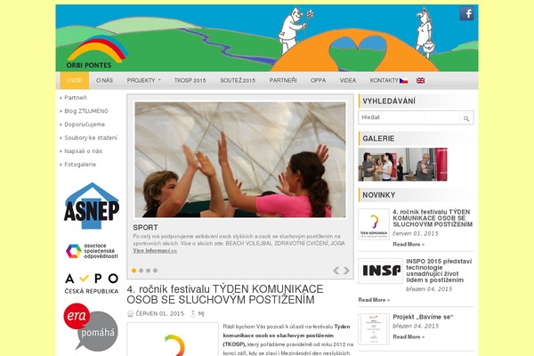This screenshot has width=534, height=356.
Task: Open the INSPO 2015 news headline
Action: [439, 271]
